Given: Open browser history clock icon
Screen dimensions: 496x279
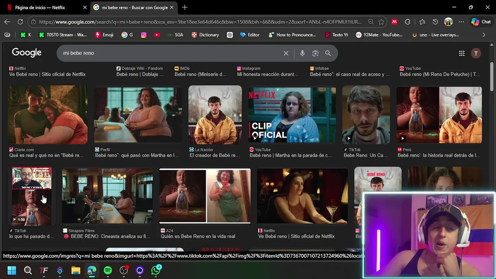Looking at the screenshot, I should [435, 22].
